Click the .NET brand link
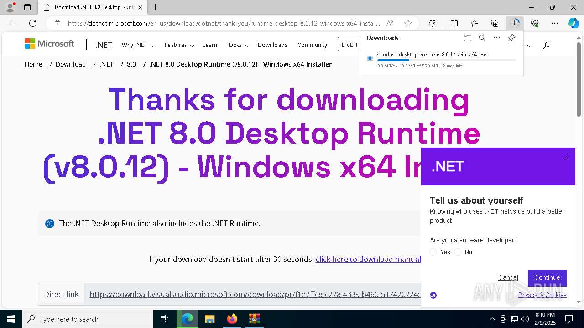Image resolution: width=584 pixels, height=328 pixels. tap(104, 45)
